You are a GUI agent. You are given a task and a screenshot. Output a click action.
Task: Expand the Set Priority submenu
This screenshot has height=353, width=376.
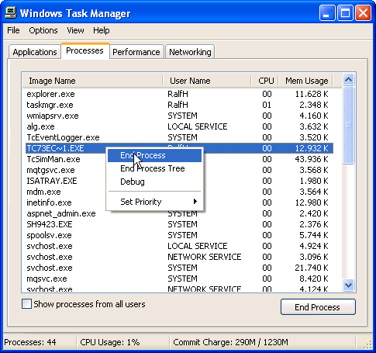[154, 202]
